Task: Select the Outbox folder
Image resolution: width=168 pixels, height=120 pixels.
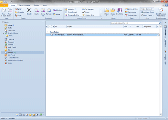Action: (23, 53)
